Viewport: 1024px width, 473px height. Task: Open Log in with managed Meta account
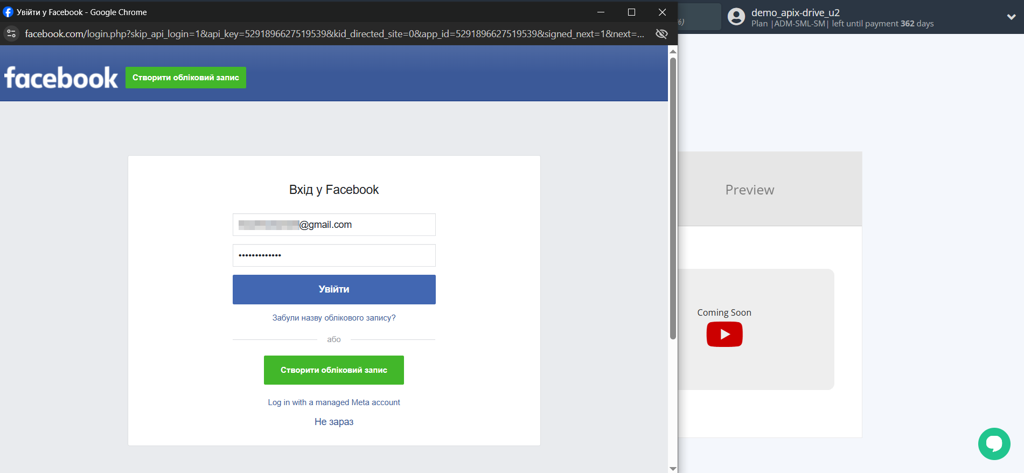point(334,402)
